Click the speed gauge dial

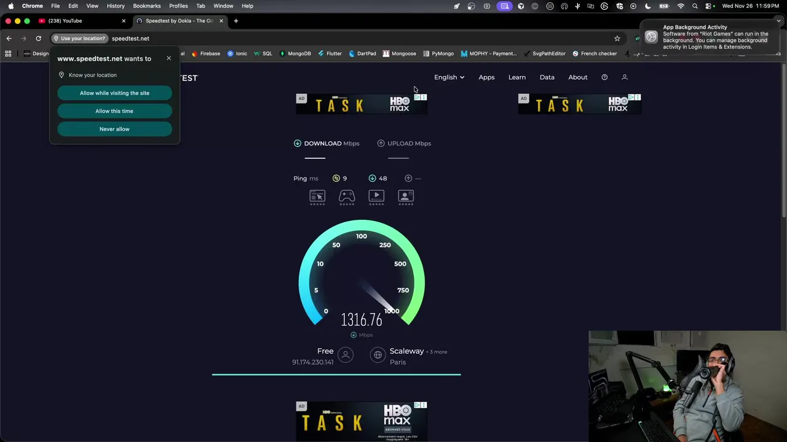(362, 273)
